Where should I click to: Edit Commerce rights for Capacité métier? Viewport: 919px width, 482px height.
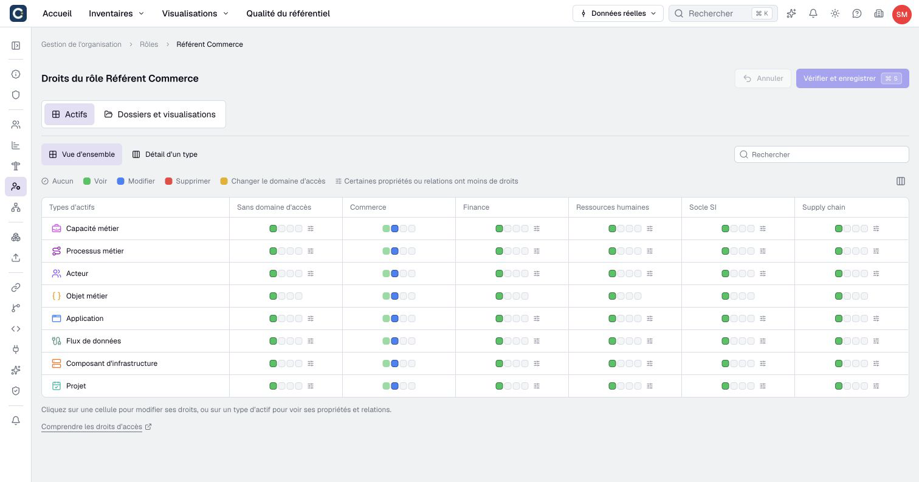(399, 229)
